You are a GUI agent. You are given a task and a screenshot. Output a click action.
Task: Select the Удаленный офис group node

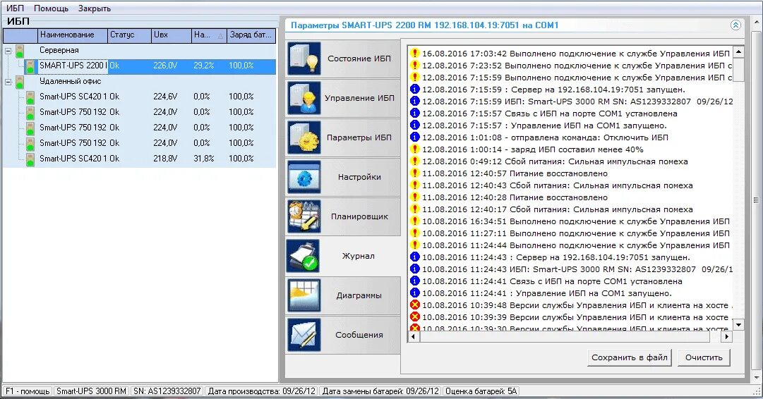[70, 81]
